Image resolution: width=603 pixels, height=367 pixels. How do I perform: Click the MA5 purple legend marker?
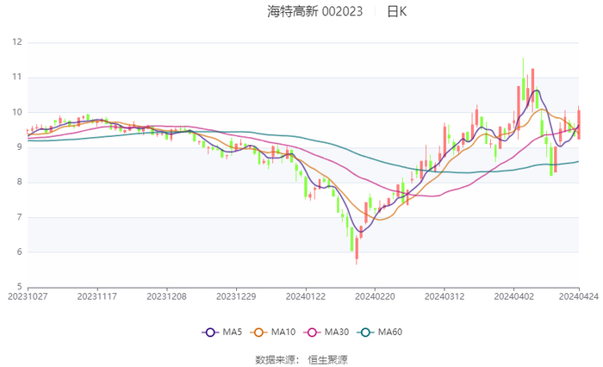tap(209, 332)
